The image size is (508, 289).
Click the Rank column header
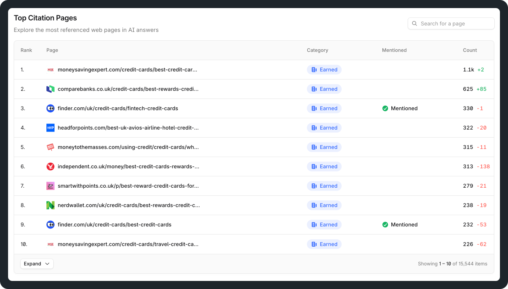(26, 50)
